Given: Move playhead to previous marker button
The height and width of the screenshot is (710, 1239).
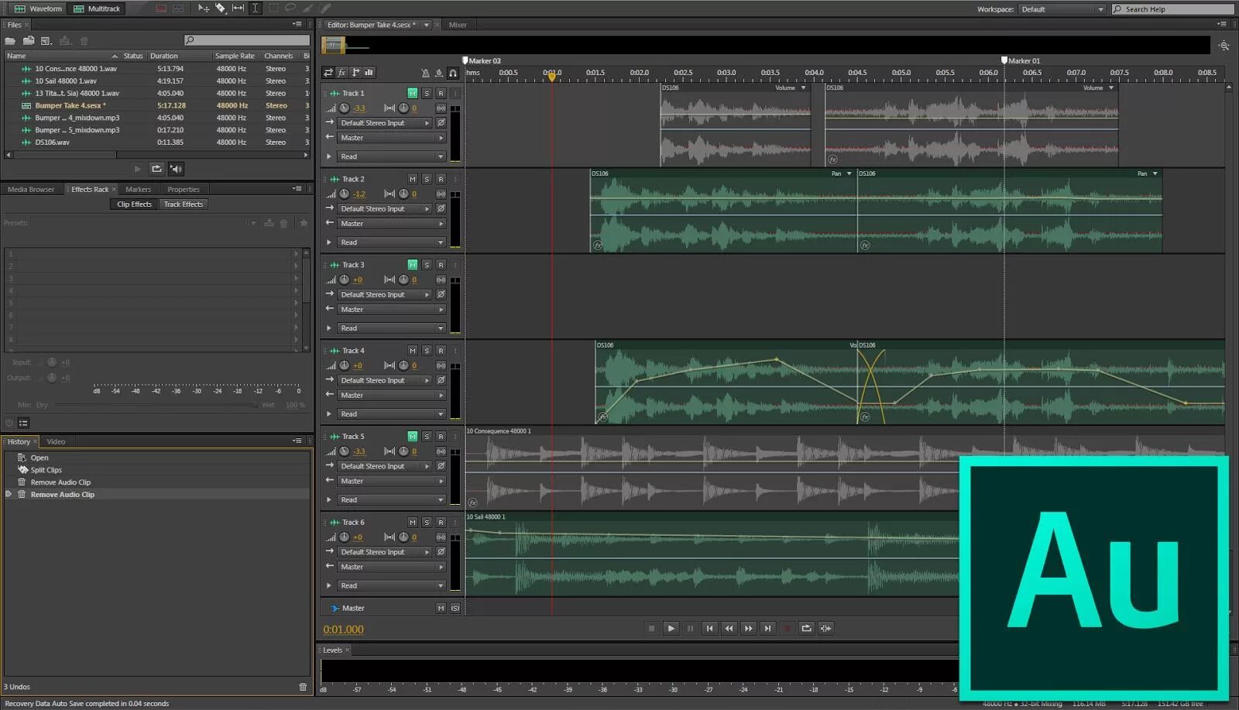Looking at the screenshot, I should [709, 629].
